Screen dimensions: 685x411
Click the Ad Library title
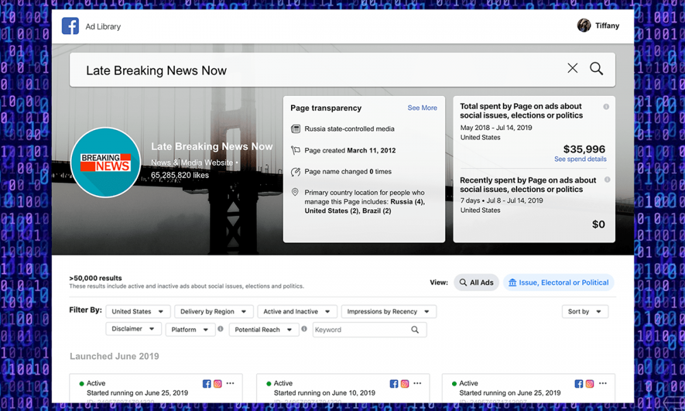click(x=103, y=27)
